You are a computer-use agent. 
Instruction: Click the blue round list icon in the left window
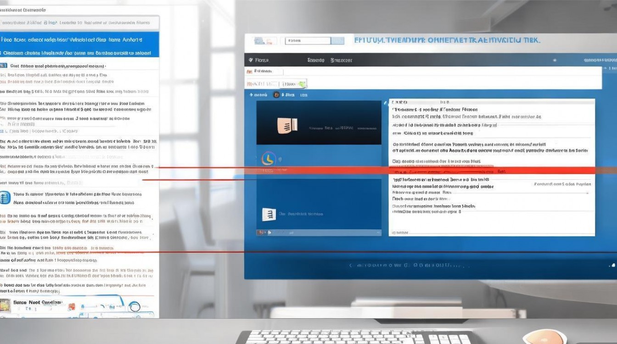(x=5, y=198)
